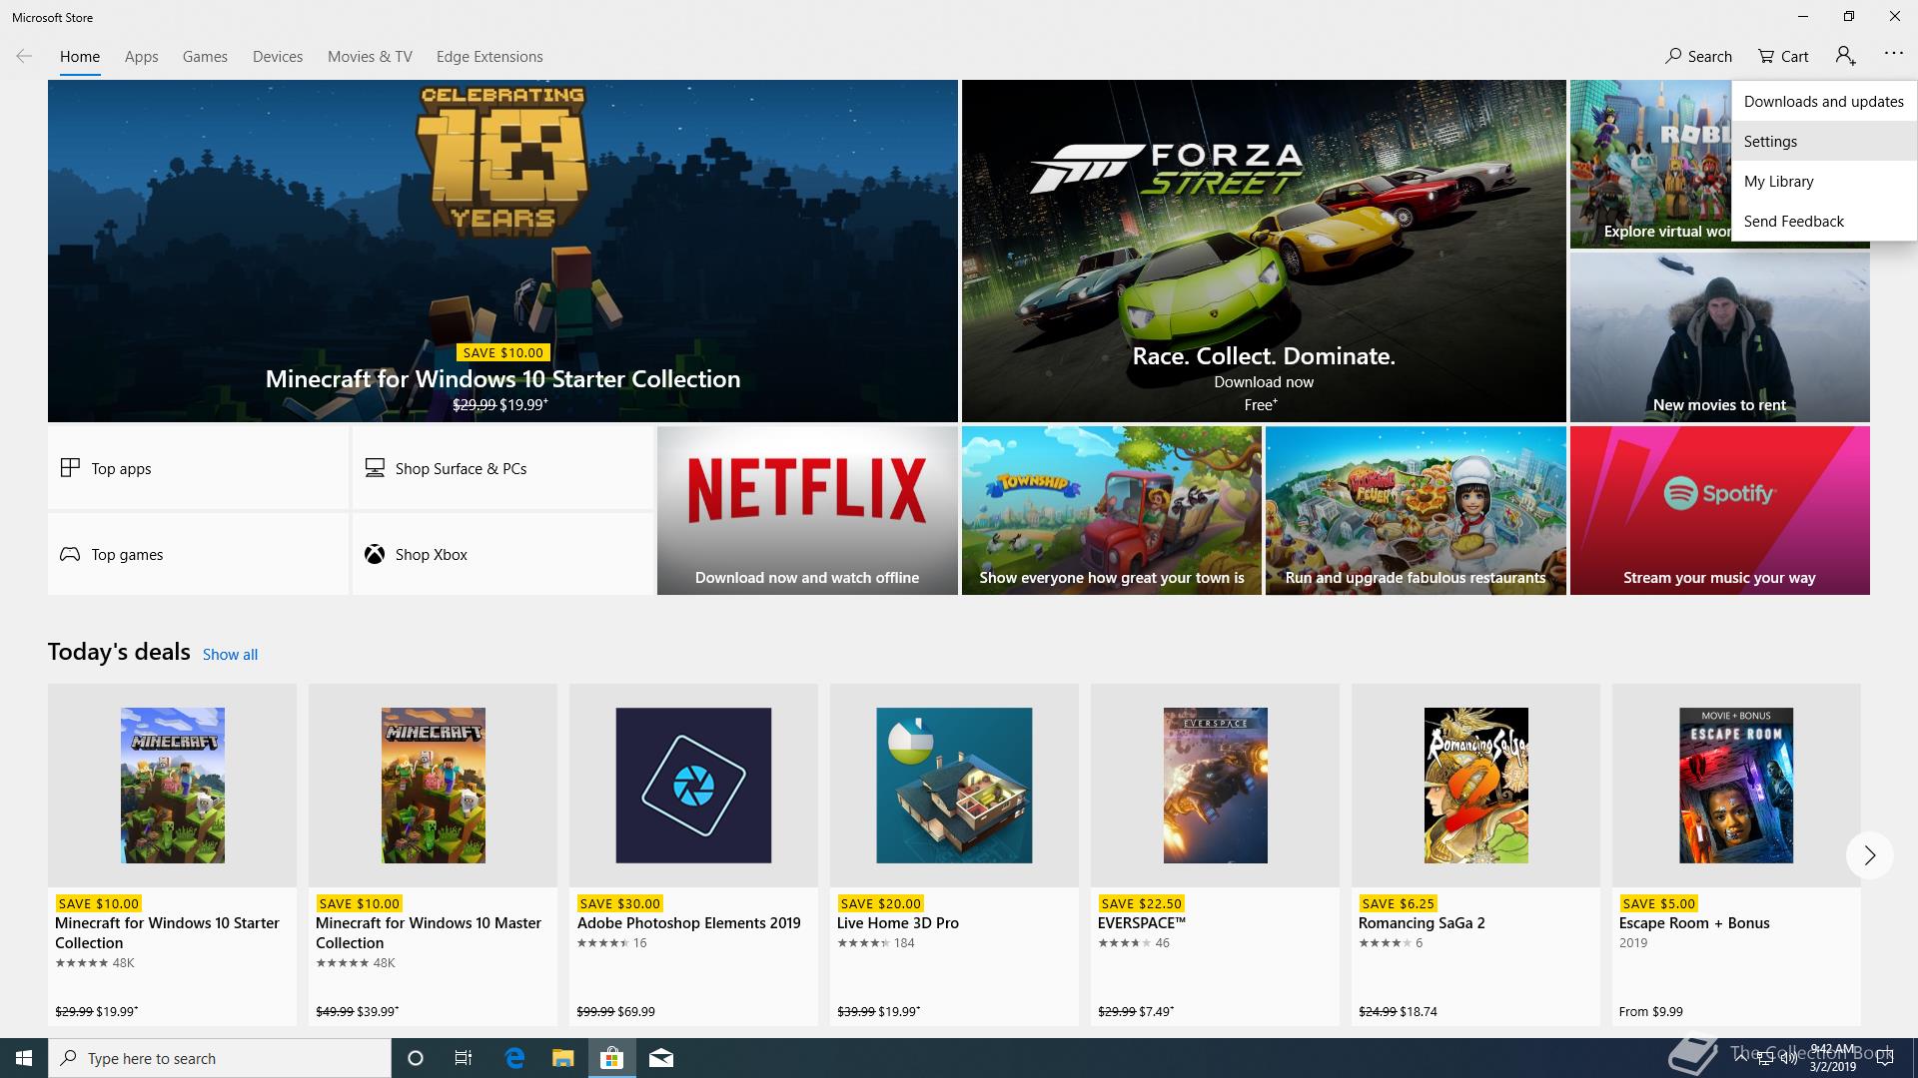Click the Windows Start button
This screenshot has height=1078, width=1918.
click(24, 1058)
